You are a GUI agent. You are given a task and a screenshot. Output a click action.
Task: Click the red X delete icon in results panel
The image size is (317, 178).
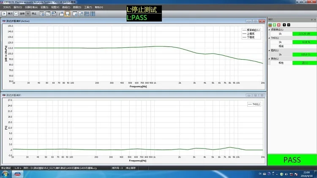pyautogui.click(x=279, y=25)
